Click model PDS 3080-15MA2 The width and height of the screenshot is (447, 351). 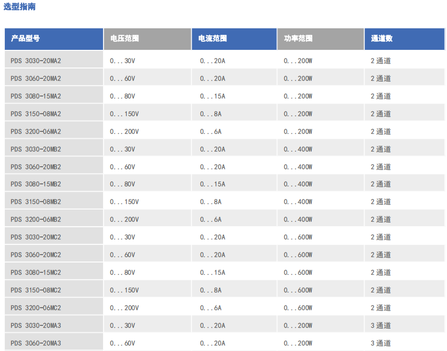click(x=36, y=96)
